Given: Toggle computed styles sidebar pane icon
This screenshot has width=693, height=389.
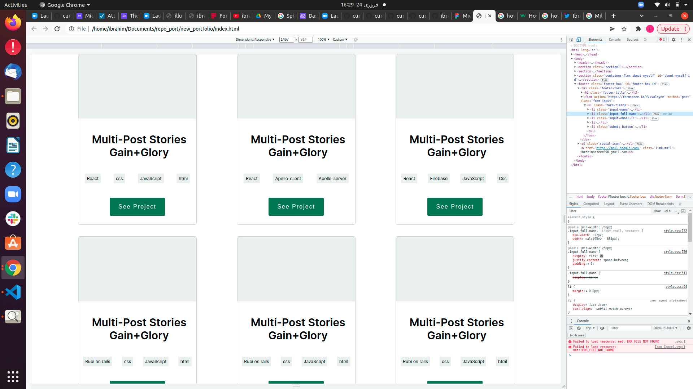Looking at the screenshot, I should 683,211.
